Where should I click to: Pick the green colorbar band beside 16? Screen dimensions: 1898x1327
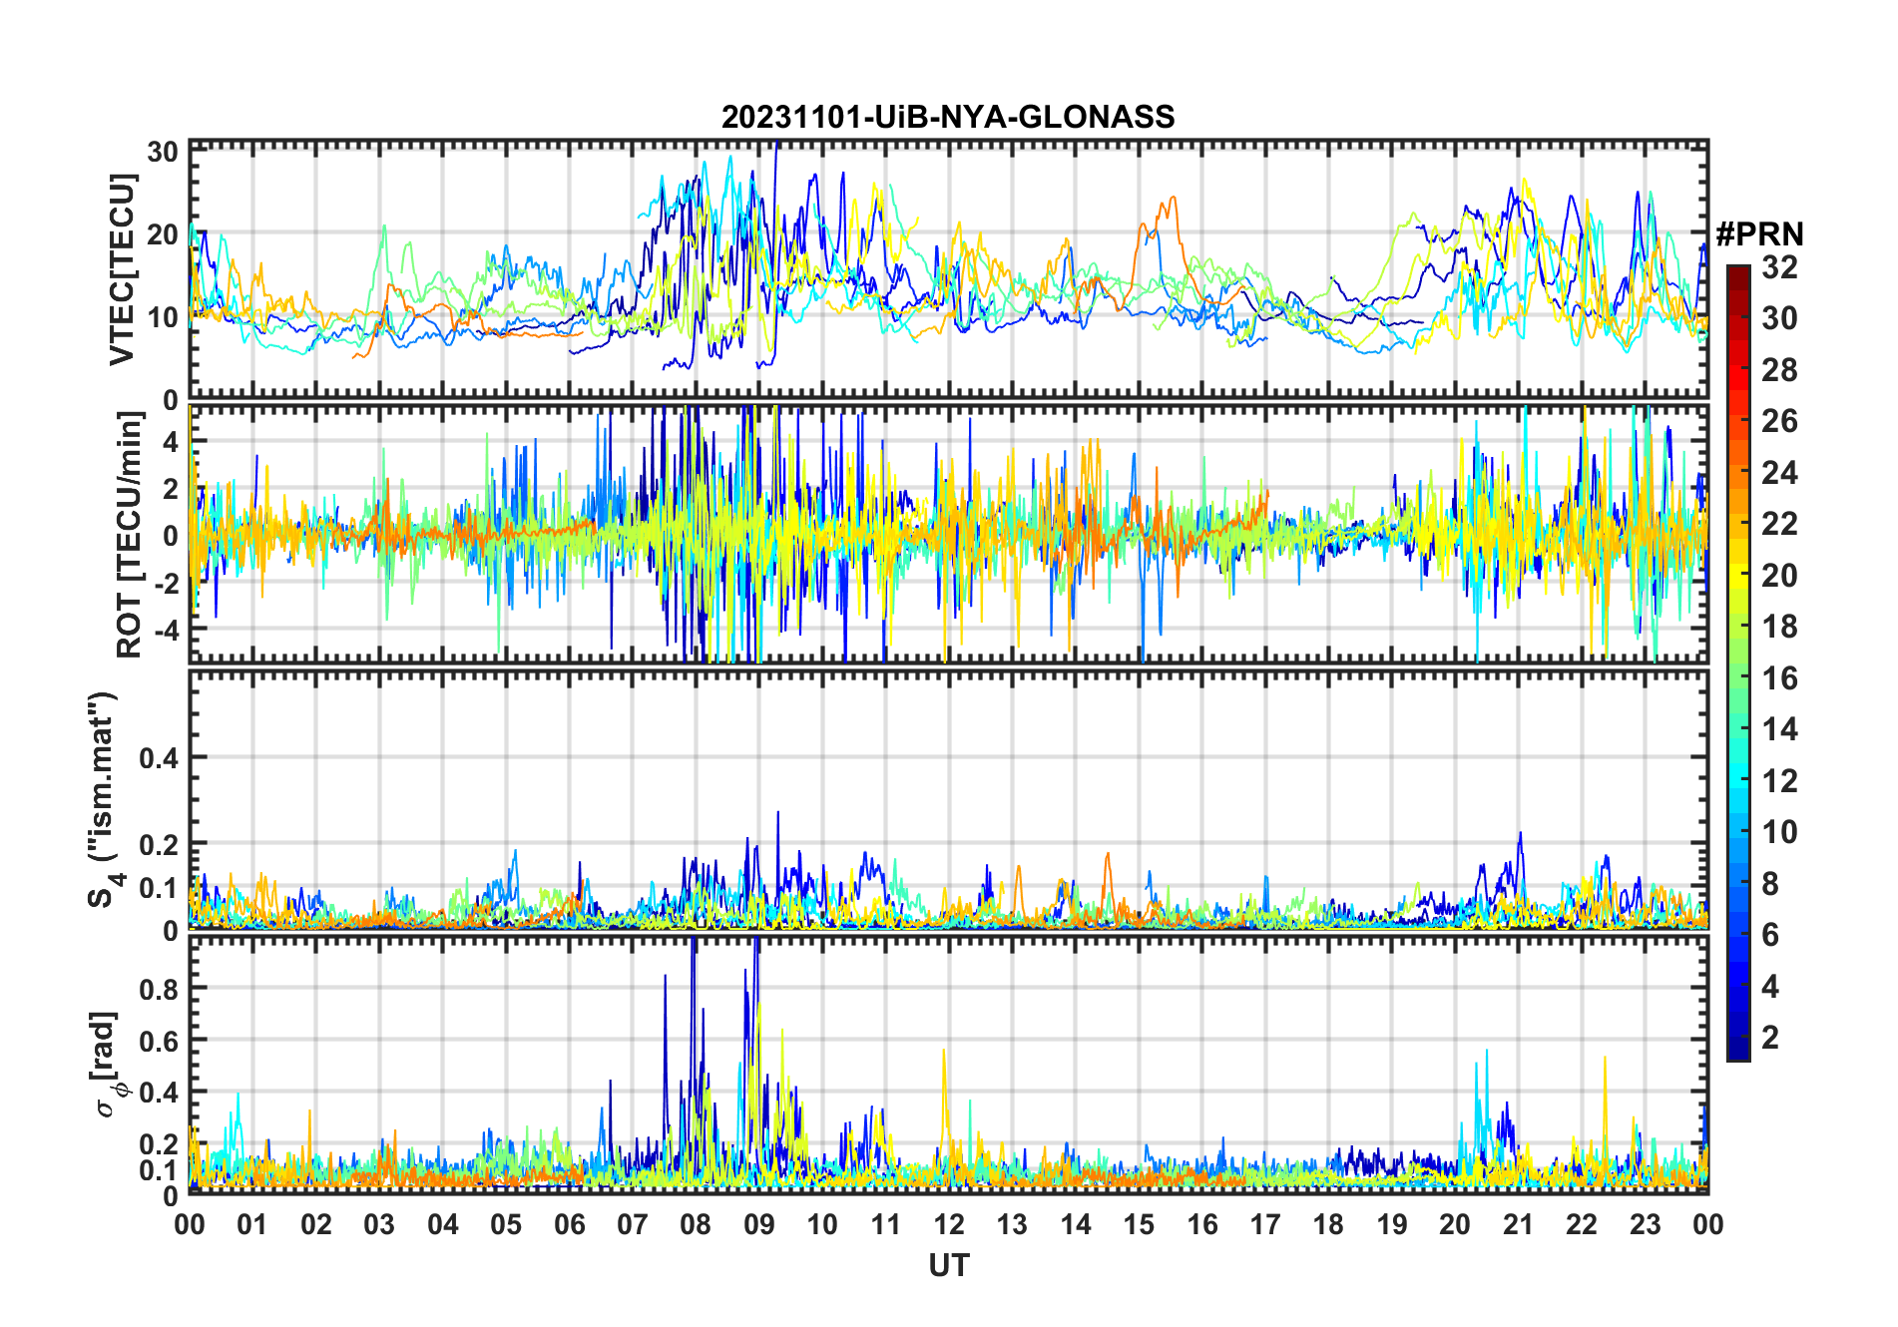coord(1738,678)
